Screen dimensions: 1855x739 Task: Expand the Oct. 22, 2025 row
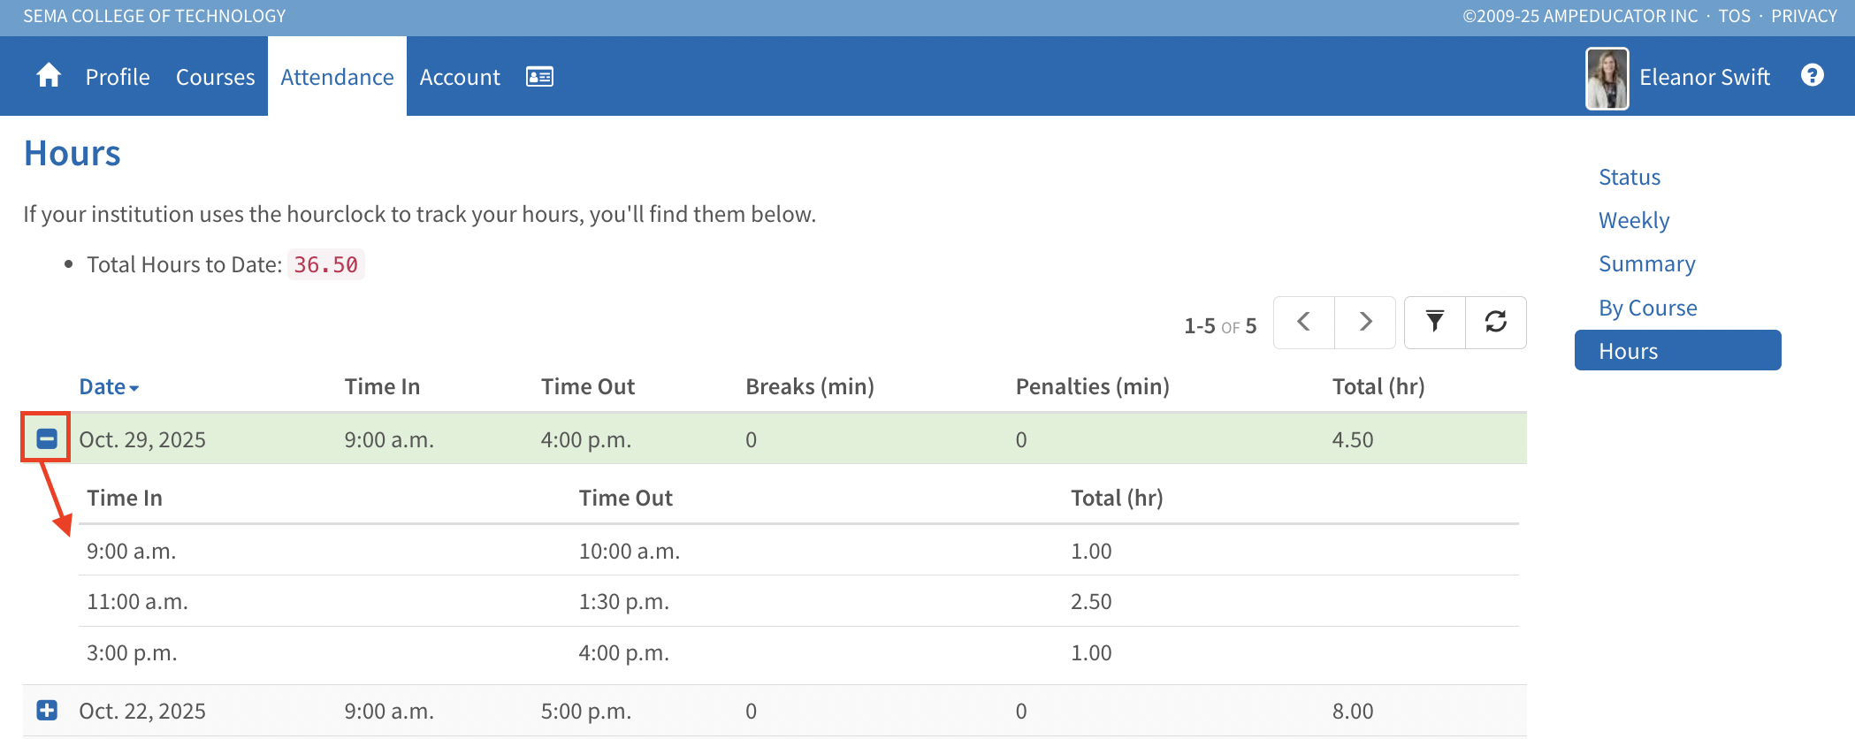[x=47, y=710]
